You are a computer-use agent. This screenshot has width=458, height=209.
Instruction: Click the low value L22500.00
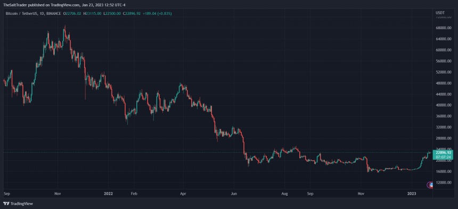tap(112, 13)
